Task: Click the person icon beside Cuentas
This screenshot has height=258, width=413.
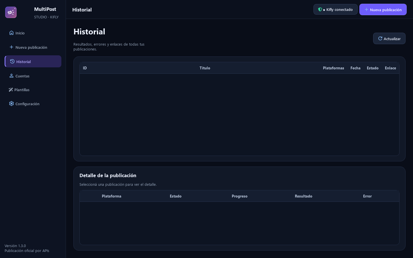Action: coord(11,76)
